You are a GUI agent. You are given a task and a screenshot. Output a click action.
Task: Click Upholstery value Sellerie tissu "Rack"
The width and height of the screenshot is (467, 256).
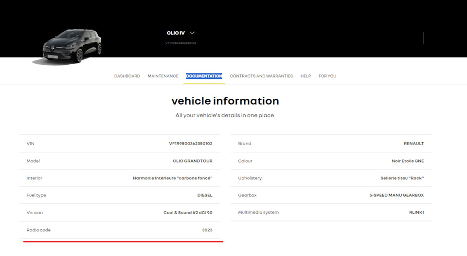click(402, 178)
